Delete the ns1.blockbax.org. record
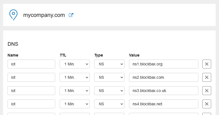This screenshot has width=219, height=115. click(x=206, y=64)
